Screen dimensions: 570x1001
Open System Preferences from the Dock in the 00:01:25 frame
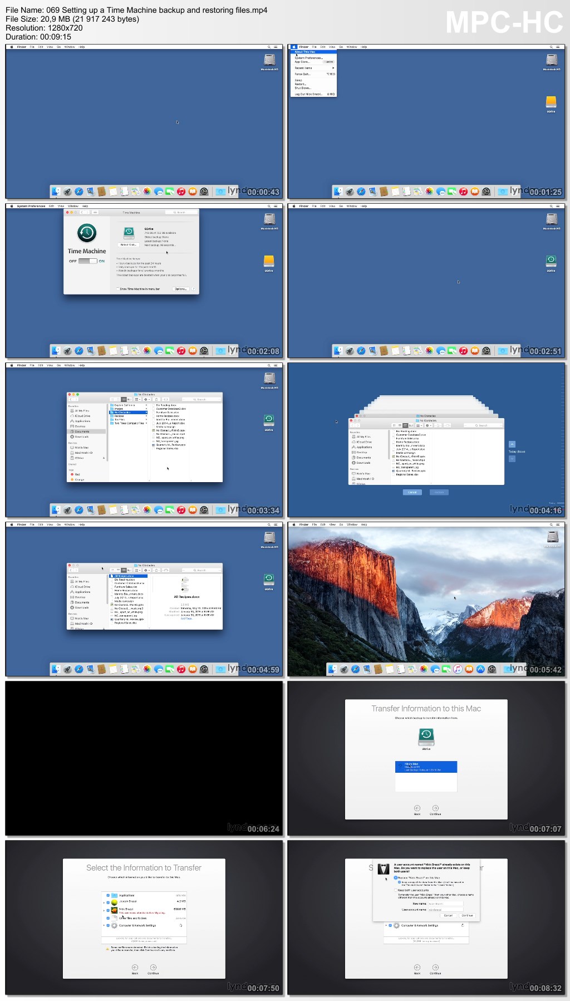(x=486, y=192)
